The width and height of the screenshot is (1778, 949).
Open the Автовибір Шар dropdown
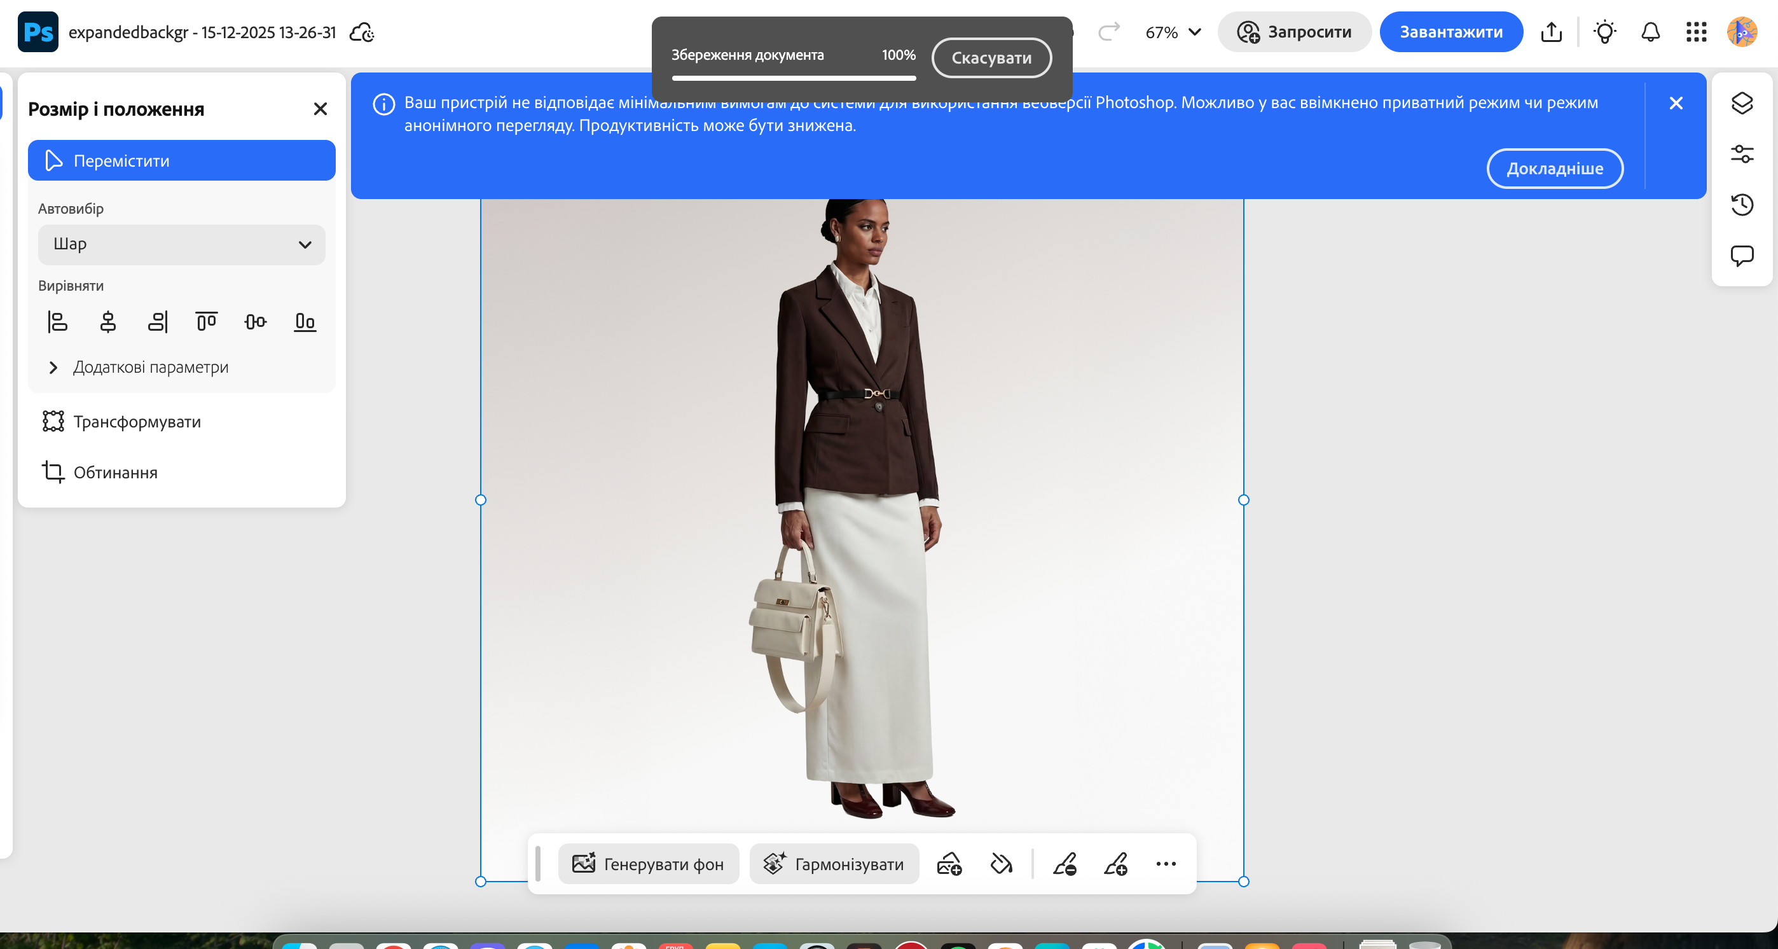(181, 244)
